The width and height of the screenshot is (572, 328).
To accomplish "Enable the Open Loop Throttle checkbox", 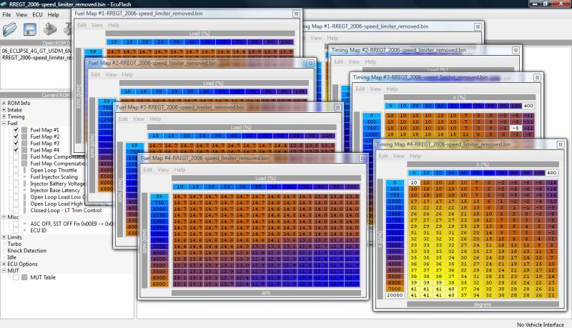I will pyautogui.click(x=16, y=171).
